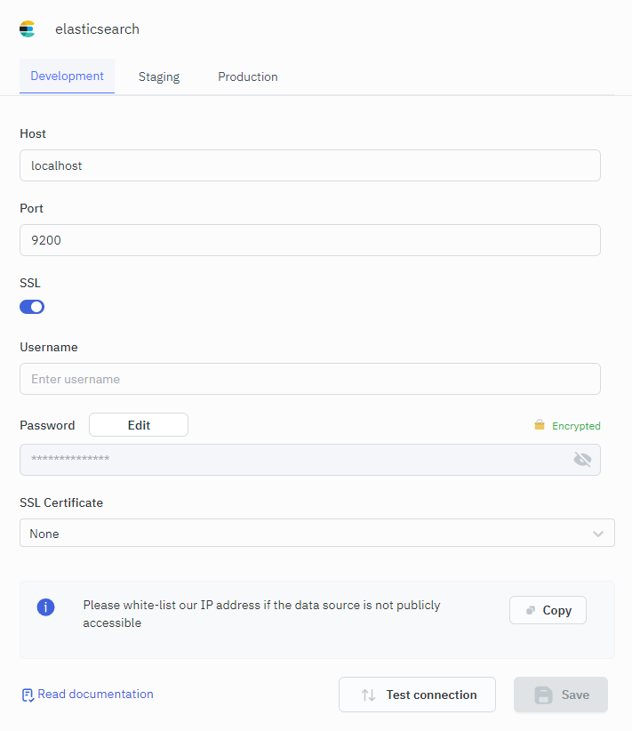
Task: Click the elasticsearch data source name
Action: (97, 29)
